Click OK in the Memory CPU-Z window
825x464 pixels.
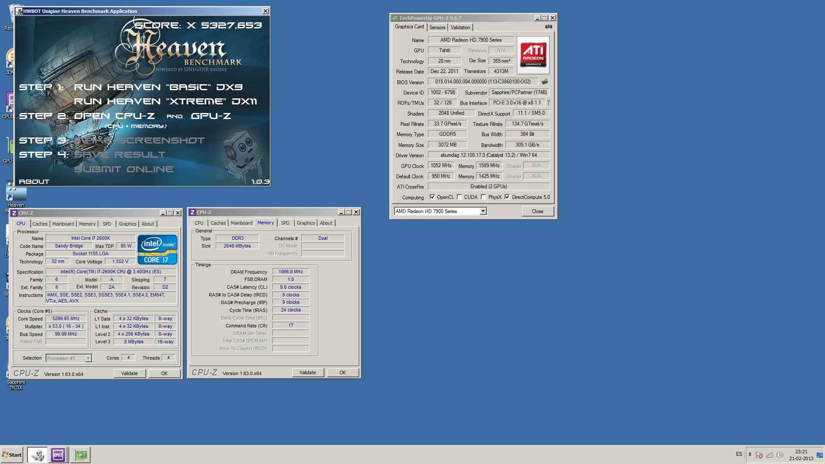point(342,372)
